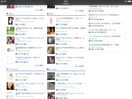Click the graduation cap icon beside 学び
The height and width of the screenshot is (99, 132).
point(48,14)
